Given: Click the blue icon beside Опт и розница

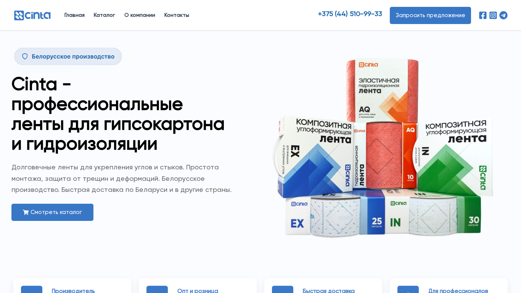Looking at the screenshot, I should [x=157, y=290].
